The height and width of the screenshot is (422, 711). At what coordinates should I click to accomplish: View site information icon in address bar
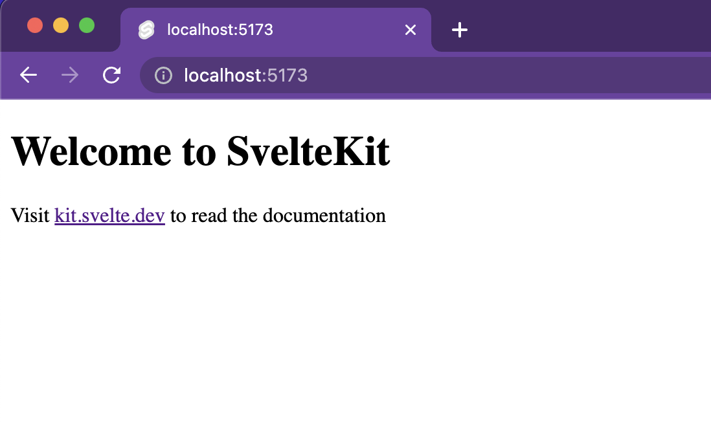[163, 75]
